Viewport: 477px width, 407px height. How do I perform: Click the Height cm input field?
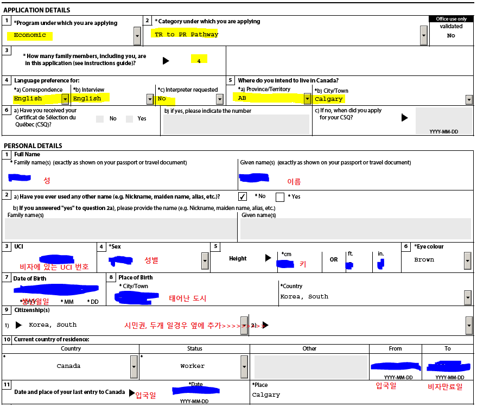click(x=300, y=264)
